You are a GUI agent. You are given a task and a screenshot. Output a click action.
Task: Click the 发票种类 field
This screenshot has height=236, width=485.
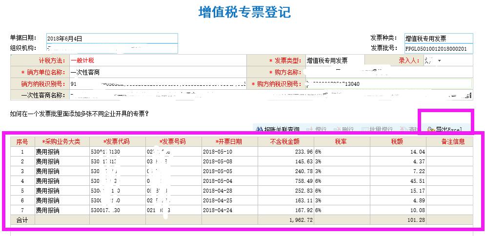438,39
